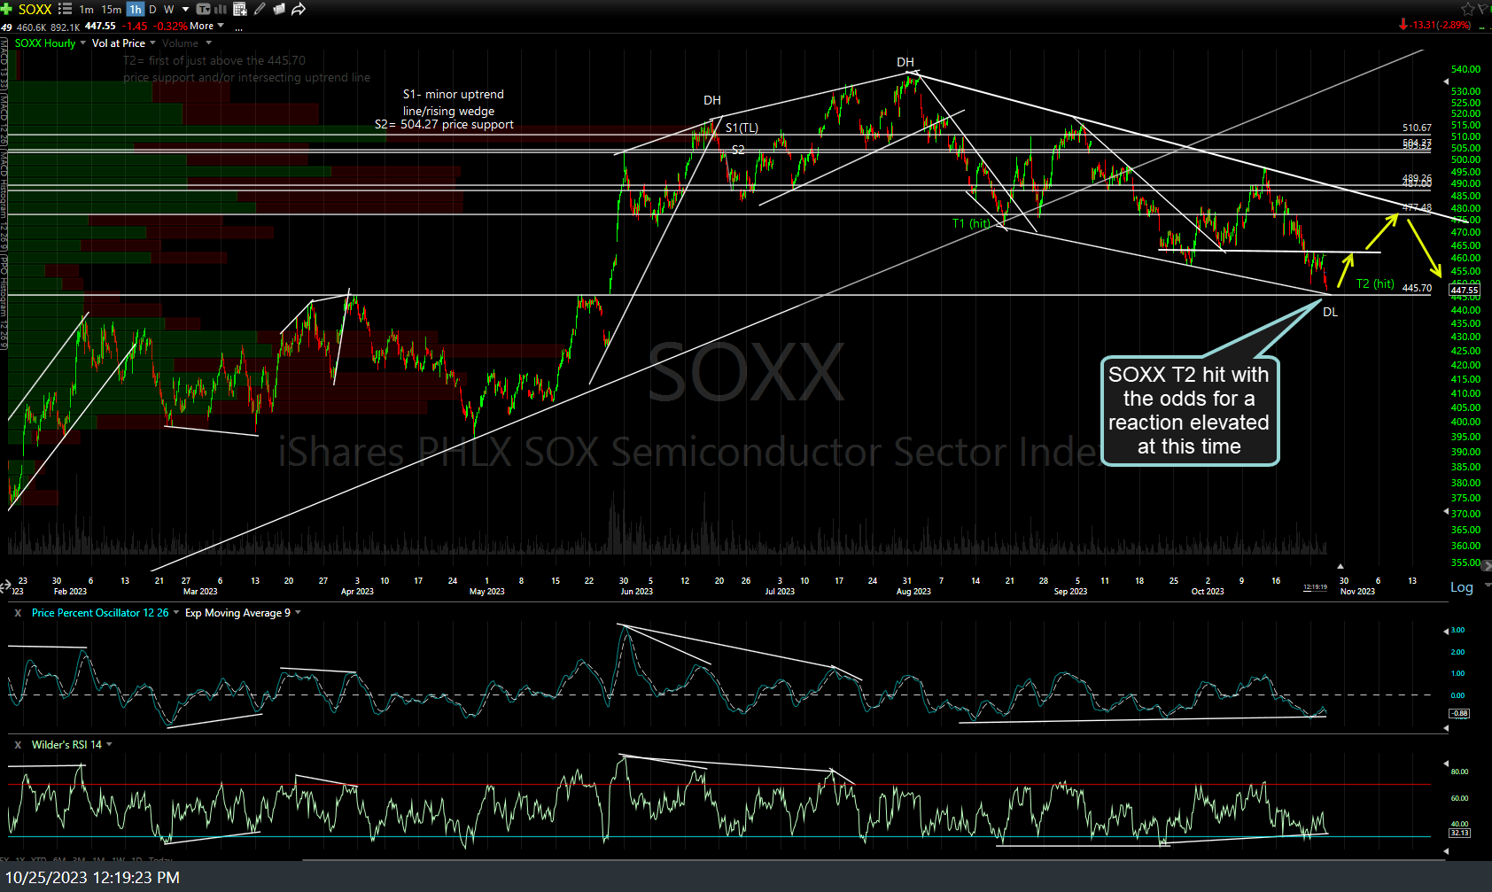Click the flag icon at top right

tap(1482, 8)
